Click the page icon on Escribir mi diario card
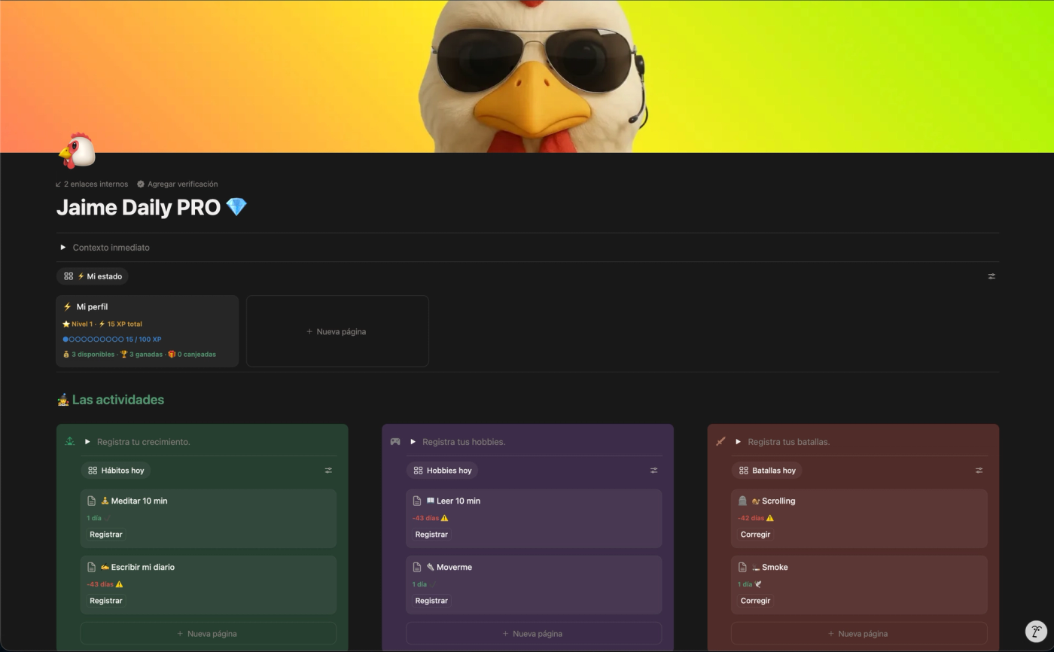The height and width of the screenshot is (652, 1054). click(x=92, y=567)
